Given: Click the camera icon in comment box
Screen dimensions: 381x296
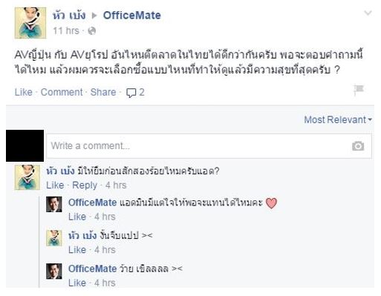Looking at the screenshot, I should click(x=358, y=146).
